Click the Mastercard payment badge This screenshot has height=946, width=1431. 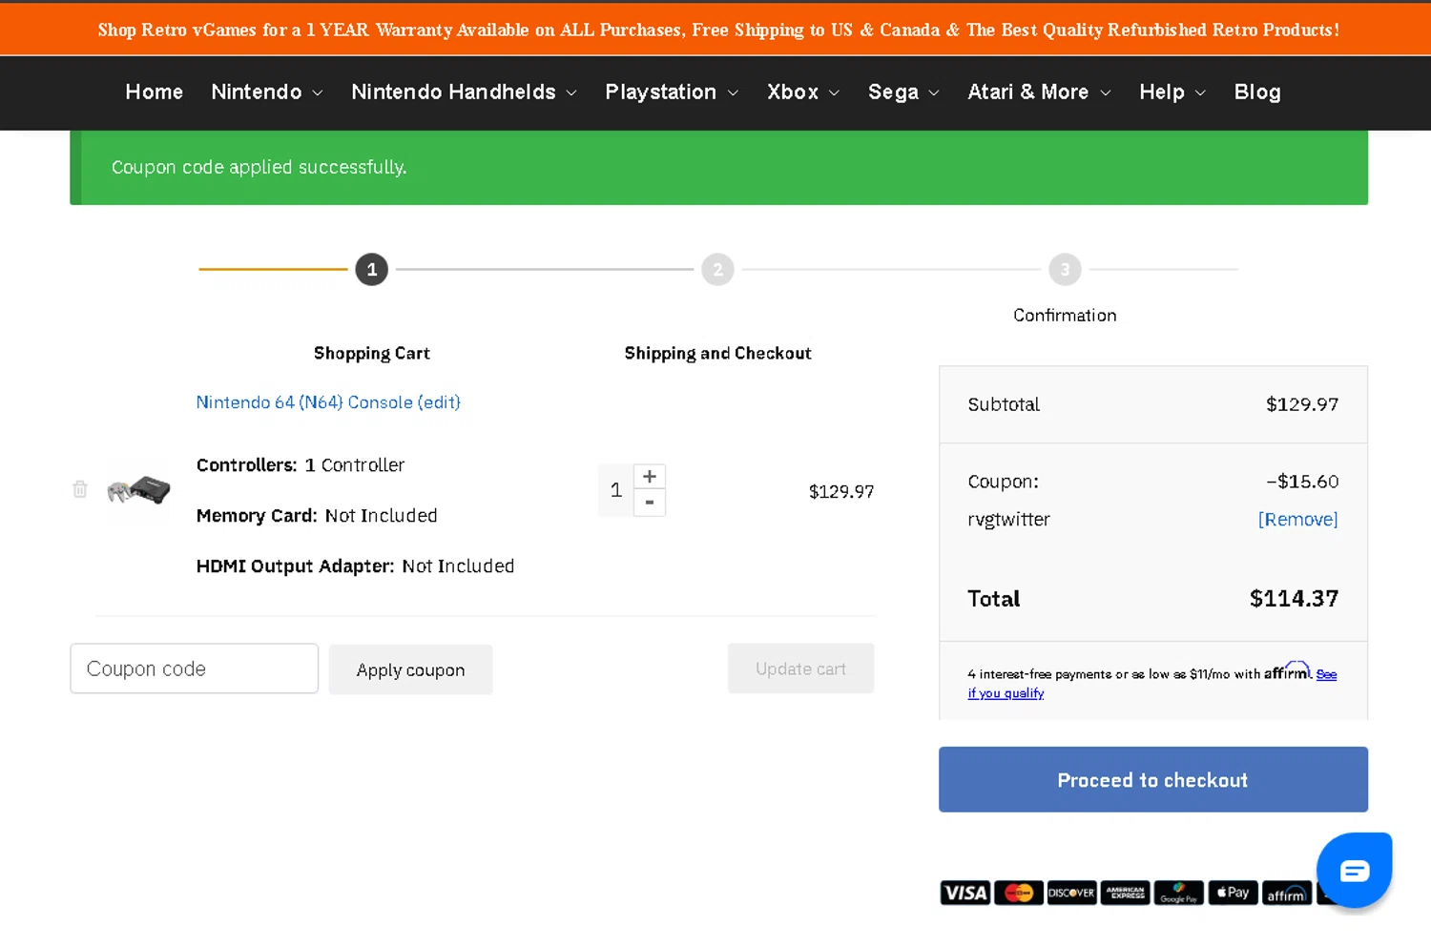pyautogui.click(x=1019, y=893)
